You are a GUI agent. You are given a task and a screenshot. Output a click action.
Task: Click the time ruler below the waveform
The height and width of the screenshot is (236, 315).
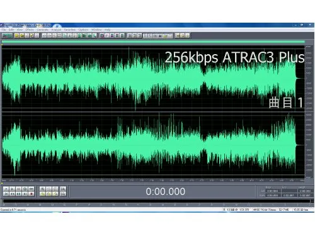(x=153, y=180)
